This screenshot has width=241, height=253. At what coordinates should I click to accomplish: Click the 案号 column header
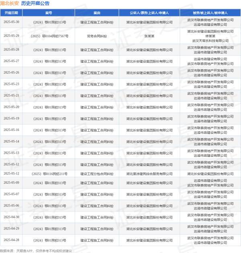(49, 13)
